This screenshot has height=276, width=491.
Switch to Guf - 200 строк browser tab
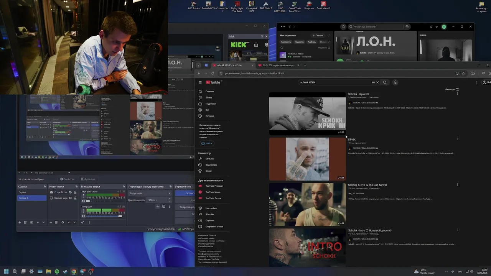279,65
